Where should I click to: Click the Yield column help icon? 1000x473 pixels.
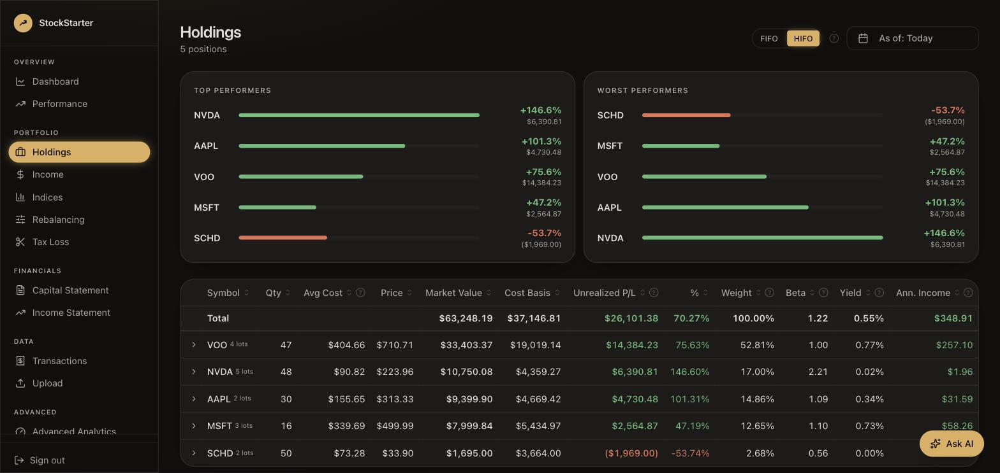[x=879, y=293]
